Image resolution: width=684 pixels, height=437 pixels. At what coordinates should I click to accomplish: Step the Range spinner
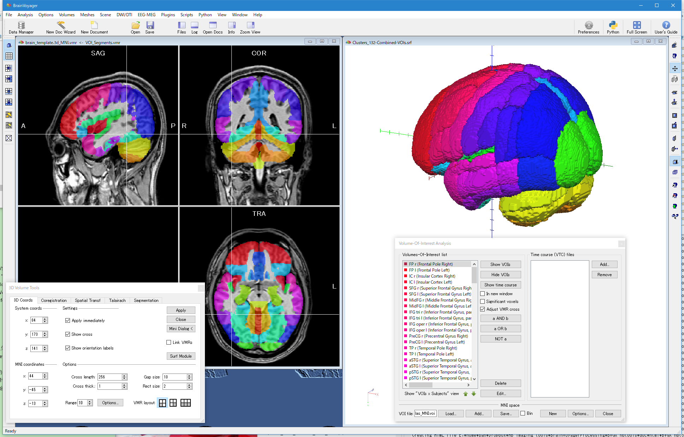tap(90, 403)
